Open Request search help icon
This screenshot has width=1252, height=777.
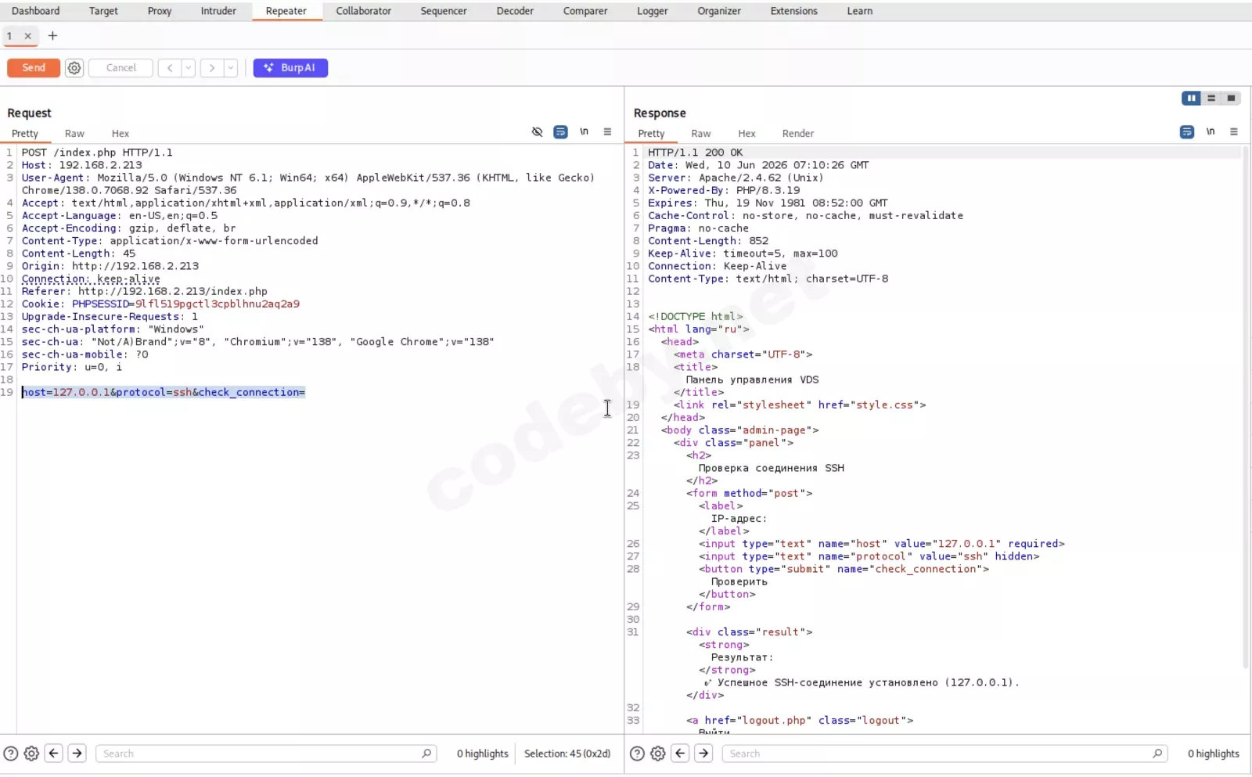[x=11, y=754]
